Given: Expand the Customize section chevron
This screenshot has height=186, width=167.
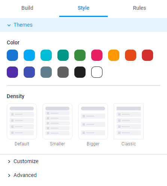Looking at the screenshot, I should coord(9,162).
